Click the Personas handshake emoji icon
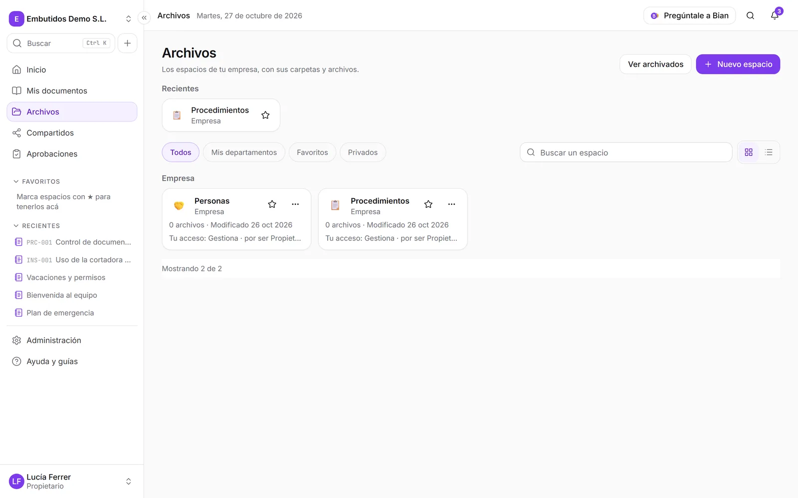Screen dimensions: 798x498 pyautogui.click(x=179, y=205)
